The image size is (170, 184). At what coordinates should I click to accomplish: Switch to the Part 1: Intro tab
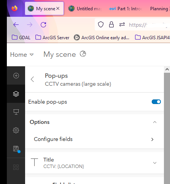coord(126,9)
